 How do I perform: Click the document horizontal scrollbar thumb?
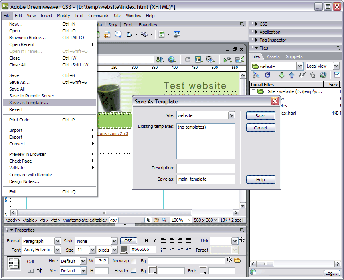tap(105, 212)
